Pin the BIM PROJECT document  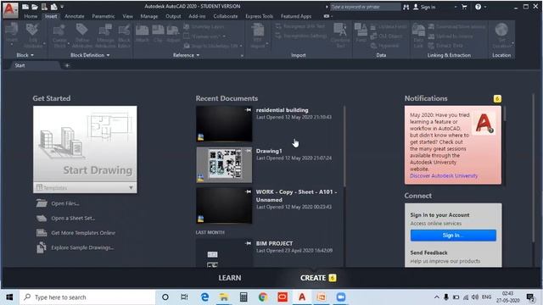click(248, 243)
